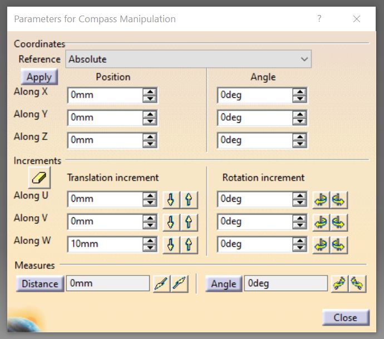Translate along U in negative direction arrow
The image size is (384, 339).
[171, 200]
